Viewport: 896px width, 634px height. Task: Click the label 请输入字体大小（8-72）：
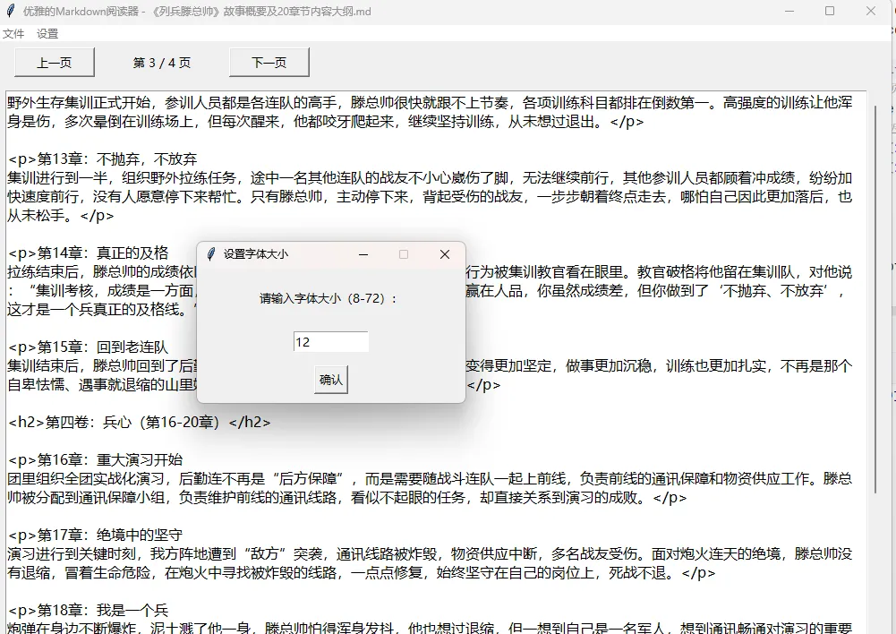[329, 298]
